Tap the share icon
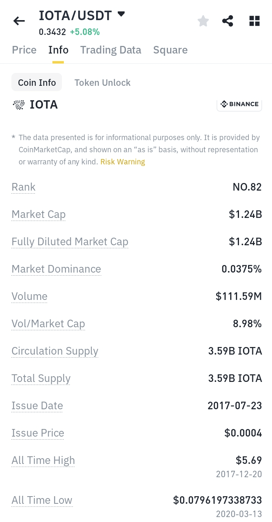The width and height of the screenshot is (272, 522). coord(228,21)
